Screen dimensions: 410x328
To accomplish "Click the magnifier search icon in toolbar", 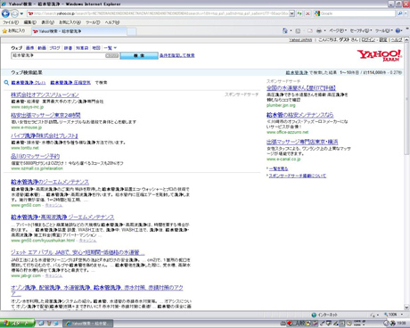I will coord(400,13).
